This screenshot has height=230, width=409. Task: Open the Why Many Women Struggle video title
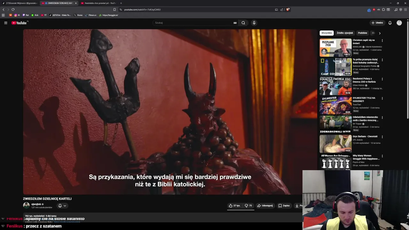click(x=366, y=157)
